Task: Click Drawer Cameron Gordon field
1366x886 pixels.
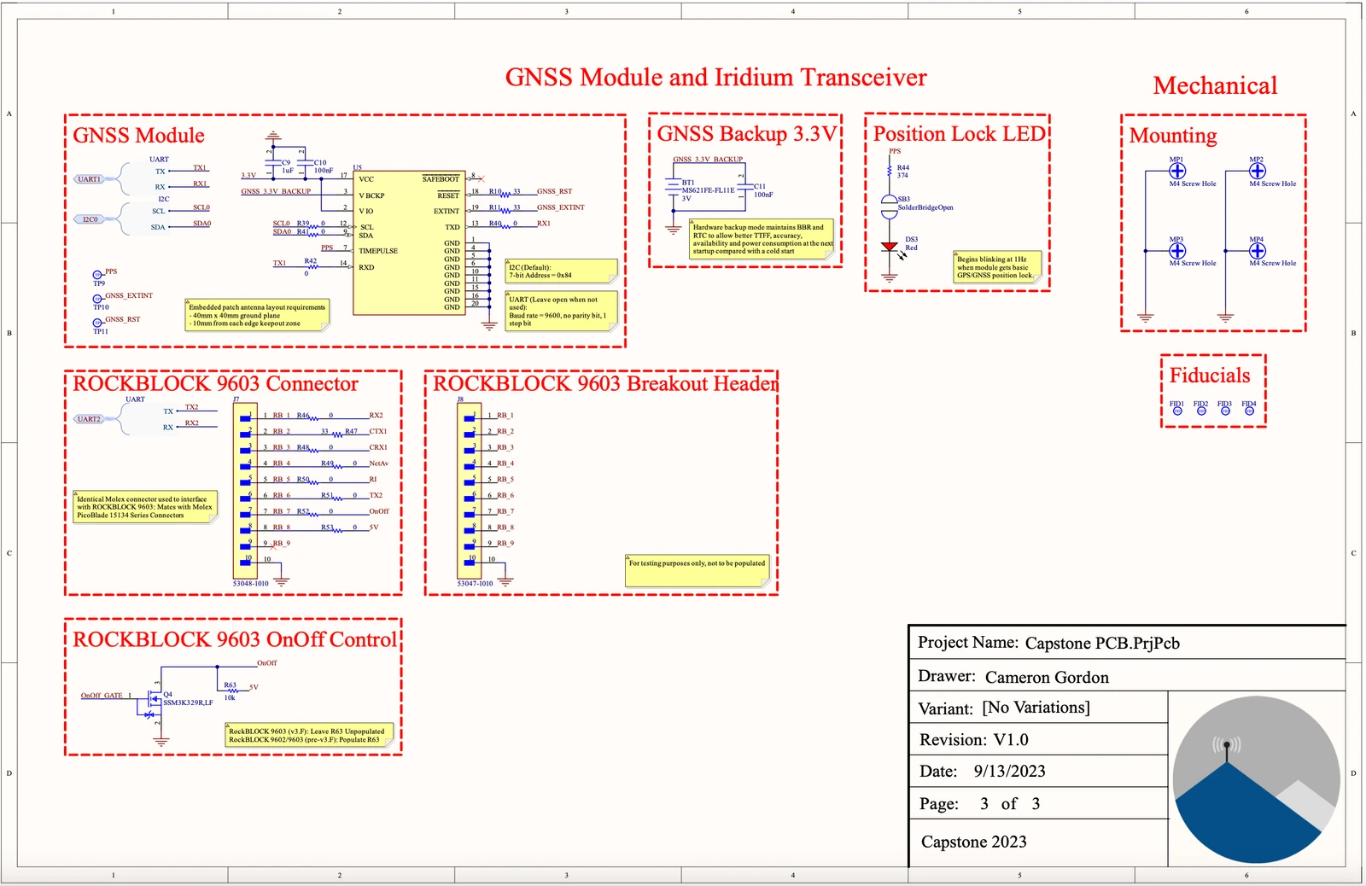Action: (1127, 676)
